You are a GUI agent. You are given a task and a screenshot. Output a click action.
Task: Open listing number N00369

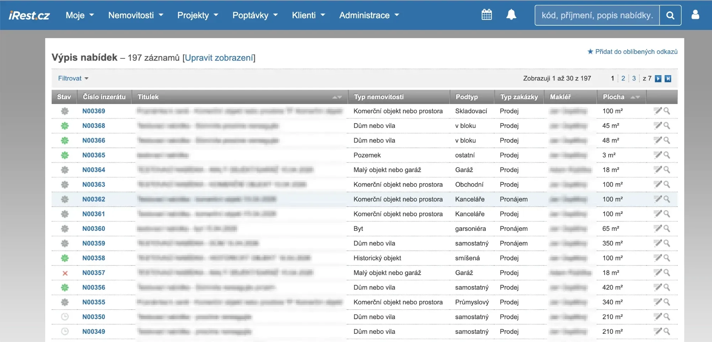pos(94,111)
